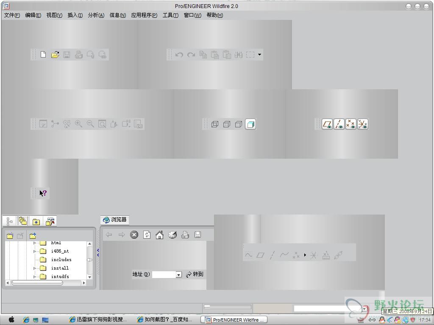Viewport: 434px width, 325px height.
Task: Expand the intudfs folder
Action: (x=35, y=276)
